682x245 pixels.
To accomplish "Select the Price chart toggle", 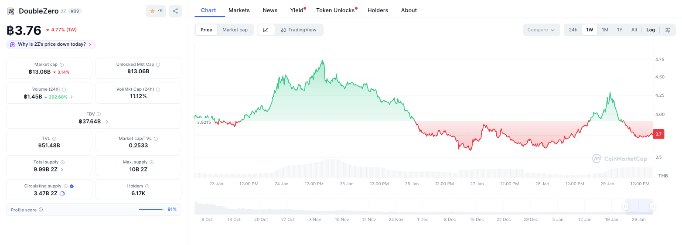I will (206, 30).
